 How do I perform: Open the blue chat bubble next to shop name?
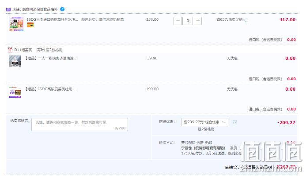coord(62,9)
